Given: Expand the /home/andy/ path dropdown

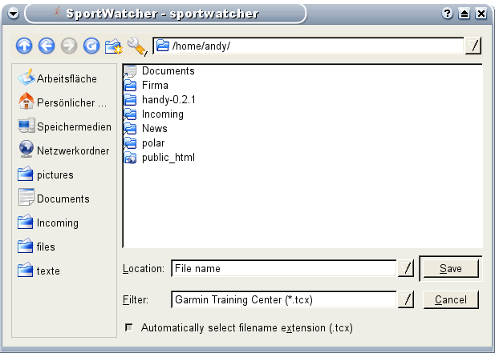Looking at the screenshot, I should [473, 46].
